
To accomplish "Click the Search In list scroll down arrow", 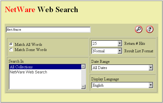I will [x=83, y=87].
